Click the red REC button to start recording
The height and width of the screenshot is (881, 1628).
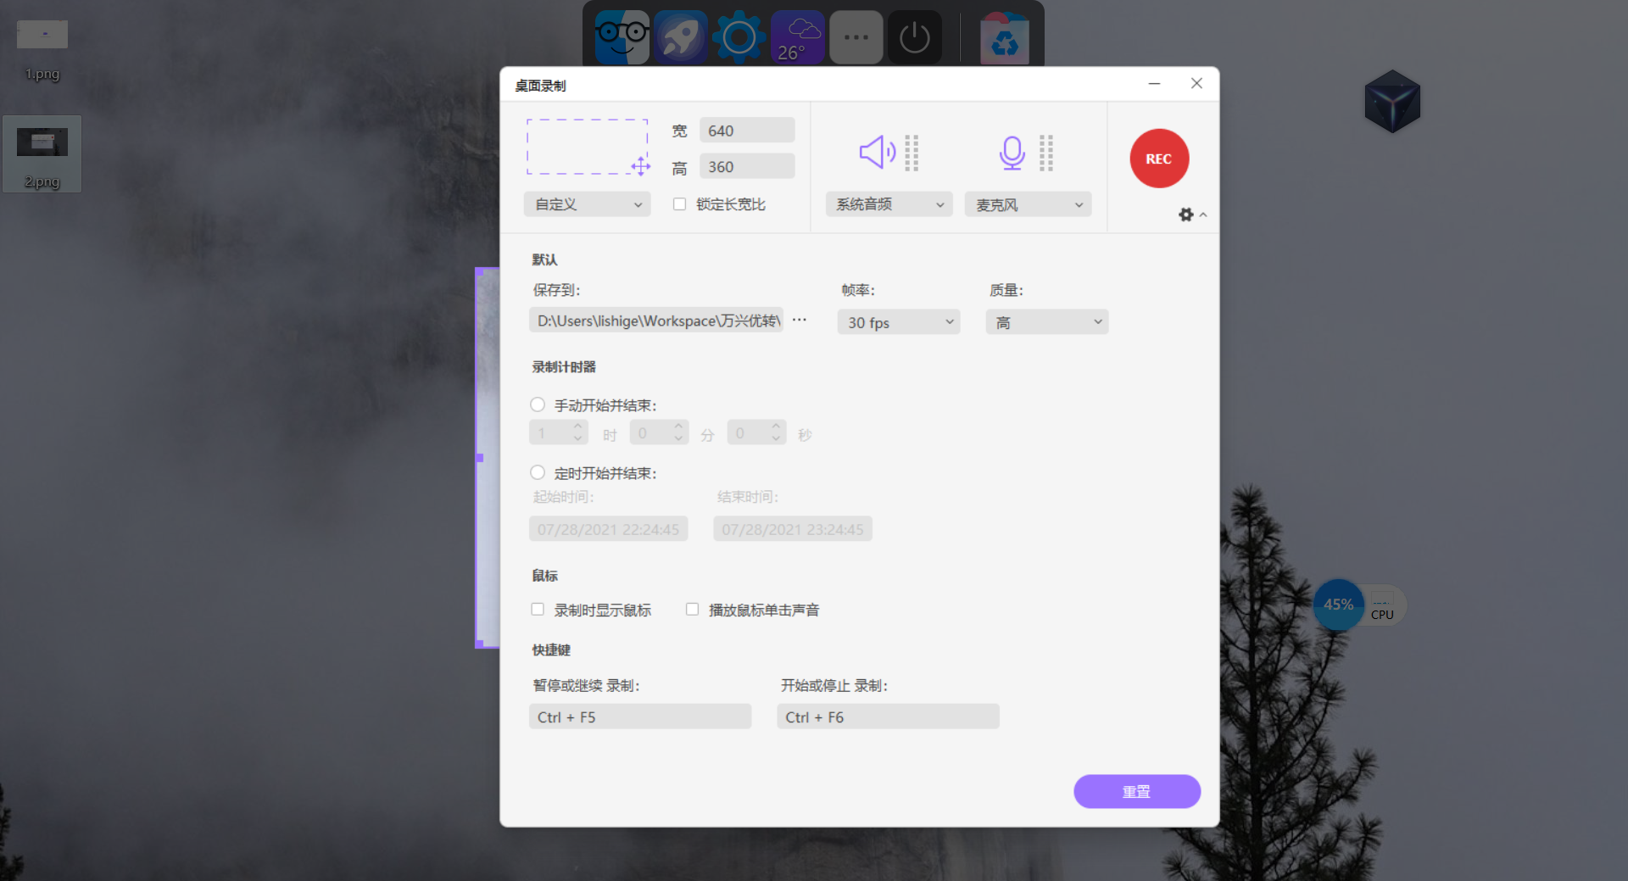point(1158,159)
